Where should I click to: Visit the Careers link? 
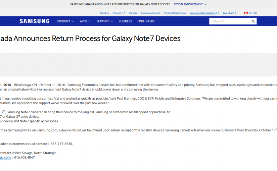(x=133, y=13)
